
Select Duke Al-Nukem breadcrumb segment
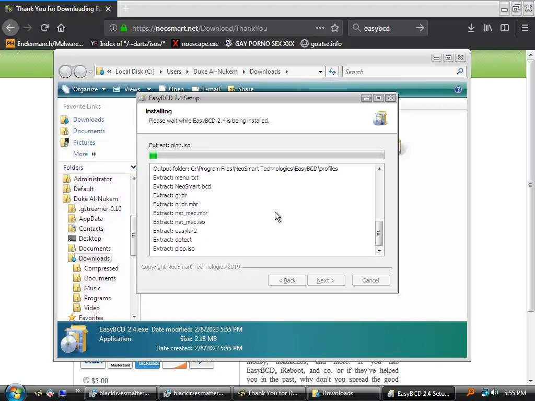pyautogui.click(x=215, y=72)
